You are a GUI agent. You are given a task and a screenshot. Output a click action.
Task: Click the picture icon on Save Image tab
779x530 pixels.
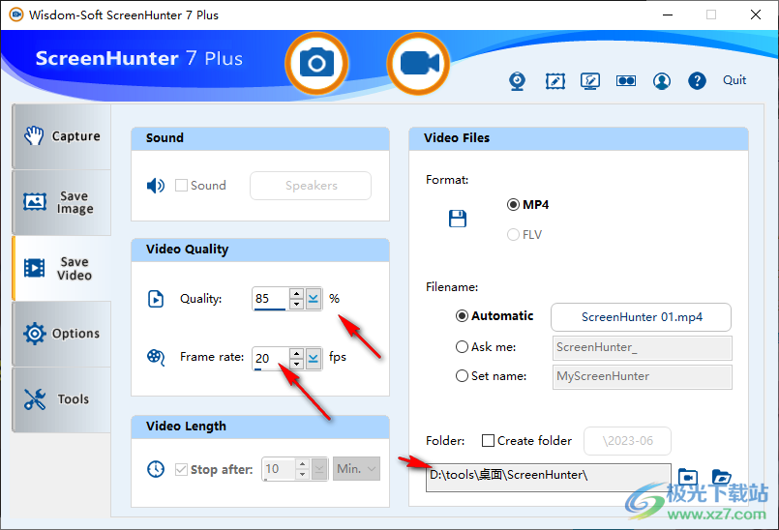35,202
